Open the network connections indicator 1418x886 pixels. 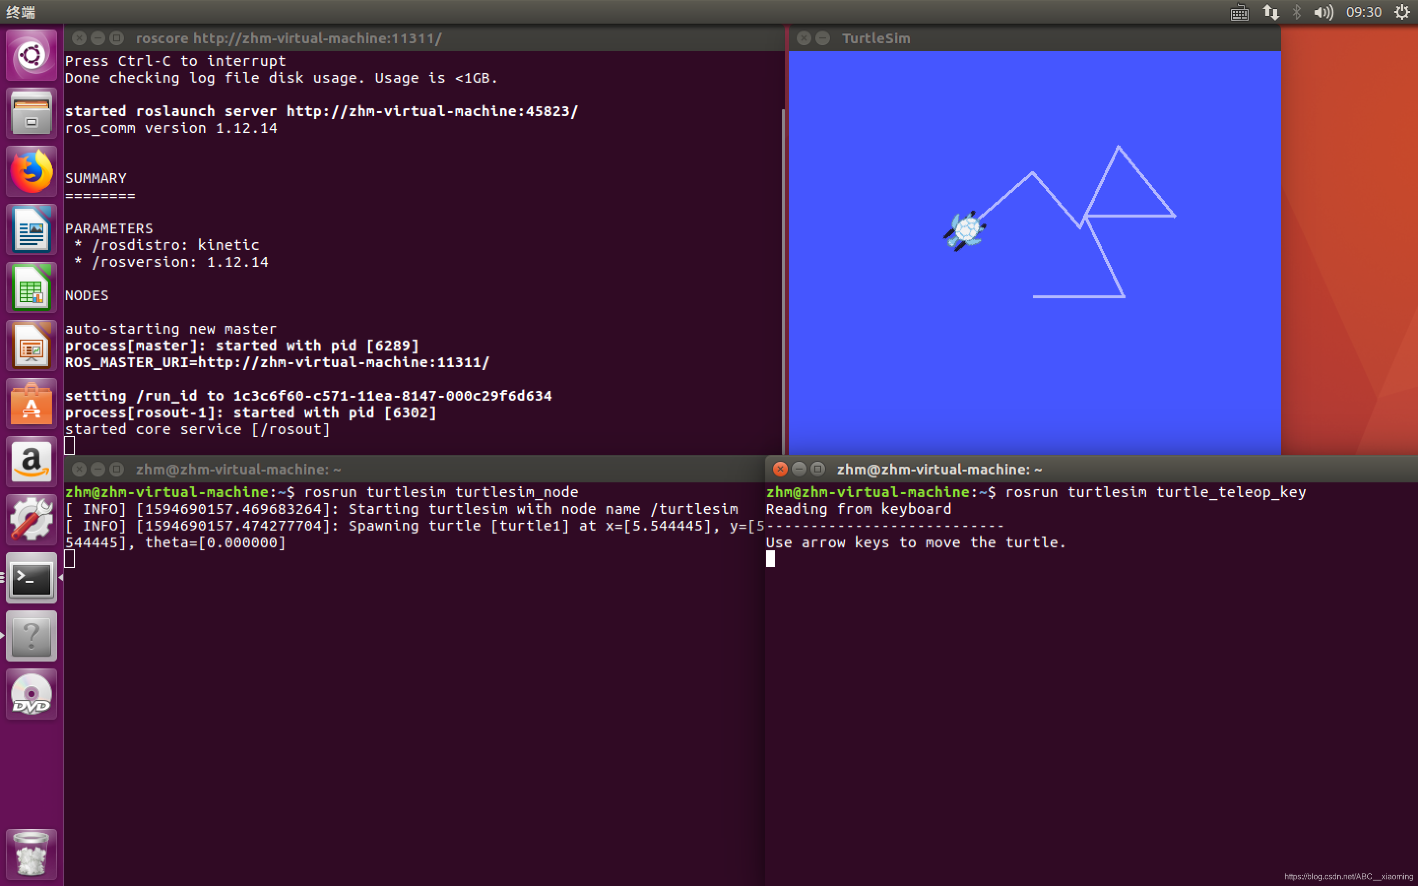[x=1270, y=12]
